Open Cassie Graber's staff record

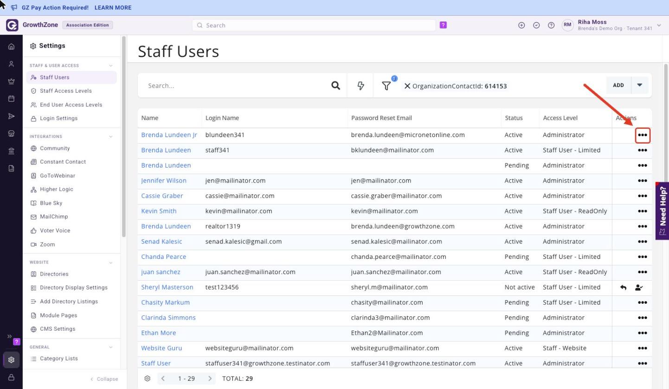pos(162,196)
